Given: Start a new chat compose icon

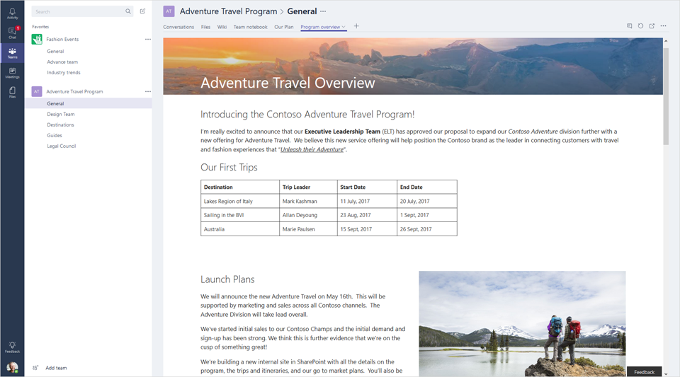Looking at the screenshot, I should coord(142,11).
